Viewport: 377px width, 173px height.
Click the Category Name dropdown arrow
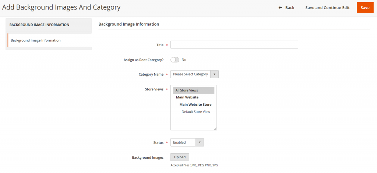tap(214, 74)
